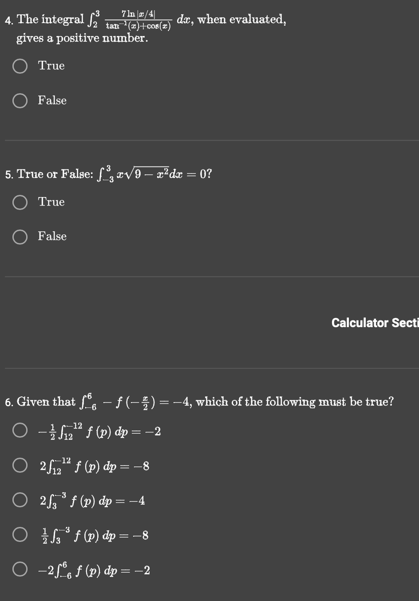This screenshot has height=601, width=419.
Task: Click the divider above Calculator Section
Action: tap(209, 276)
